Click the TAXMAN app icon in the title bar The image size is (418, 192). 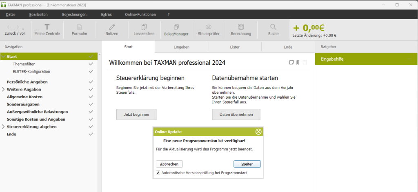(3, 5)
